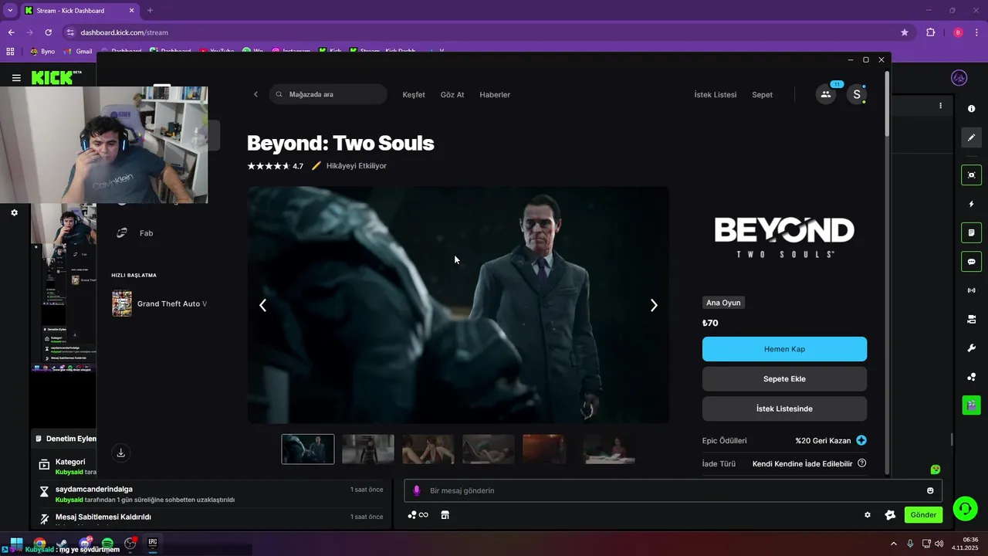This screenshot has height=556, width=988.
Task: Click the Gönder send button
Action: point(923,515)
